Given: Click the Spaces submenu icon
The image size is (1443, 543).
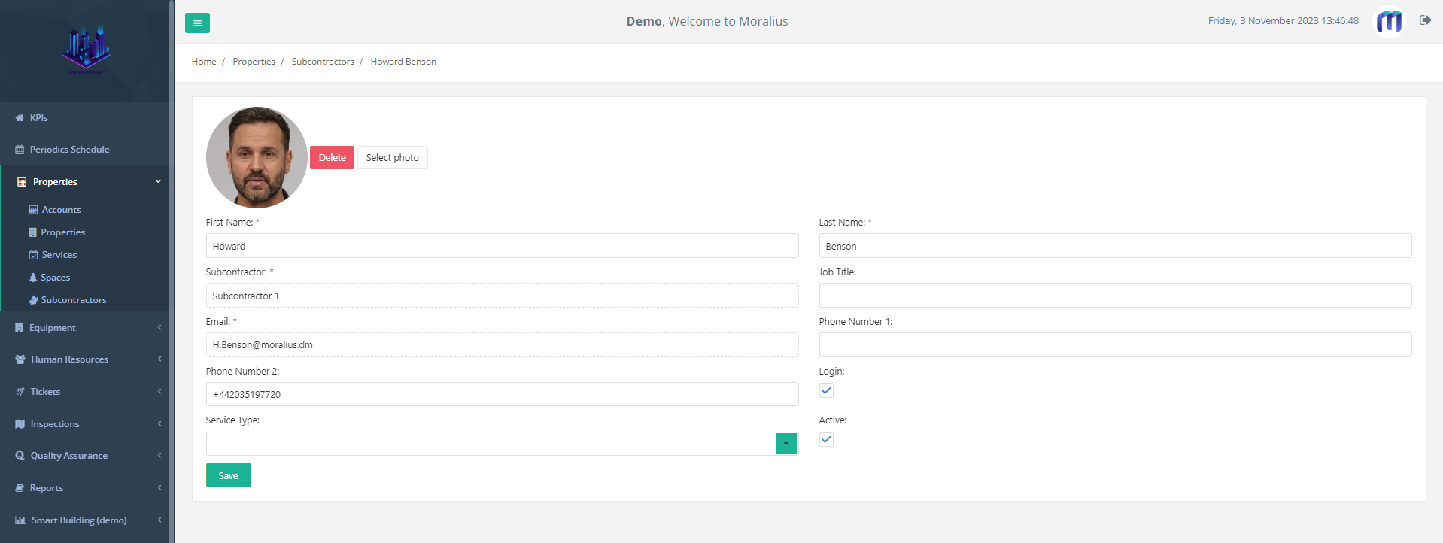Looking at the screenshot, I should [x=32, y=278].
